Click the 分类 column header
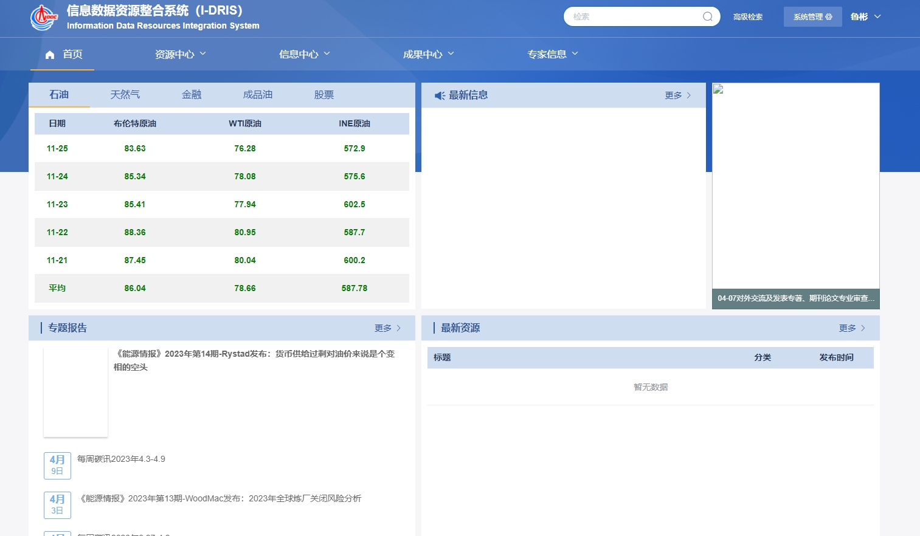The width and height of the screenshot is (920, 536). pos(763,357)
